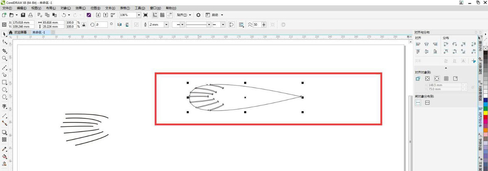Select the Crop tool
Screen dimensions: 488x171
pos(4,51)
